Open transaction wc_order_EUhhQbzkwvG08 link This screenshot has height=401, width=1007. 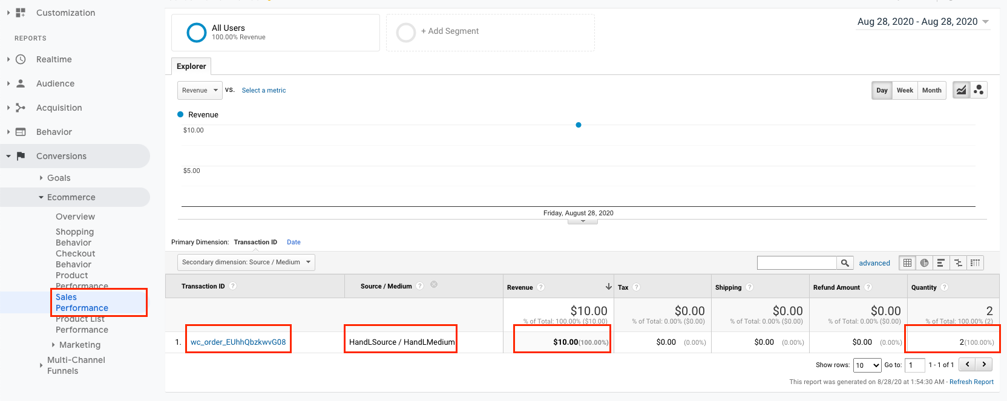click(x=238, y=342)
